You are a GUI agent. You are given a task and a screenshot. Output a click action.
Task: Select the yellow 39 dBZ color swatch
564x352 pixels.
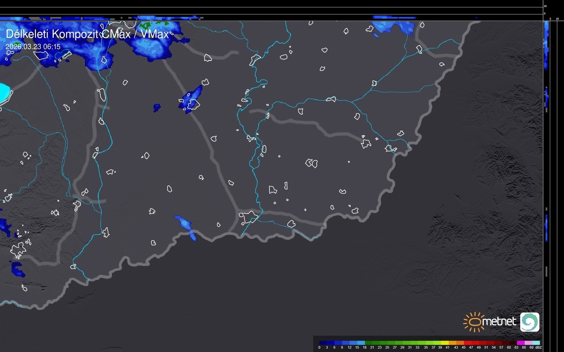(x=445, y=343)
